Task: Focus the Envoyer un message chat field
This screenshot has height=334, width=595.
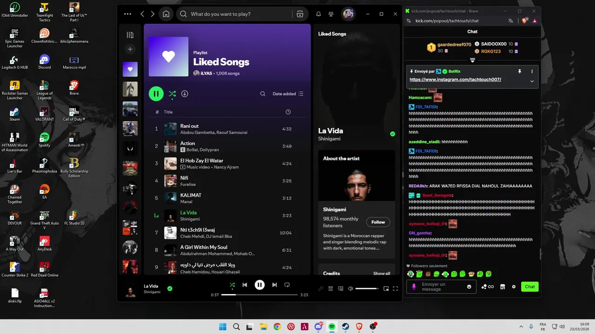Action: [442, 287]
